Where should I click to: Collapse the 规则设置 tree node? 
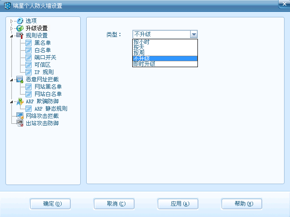coord(11,36)
